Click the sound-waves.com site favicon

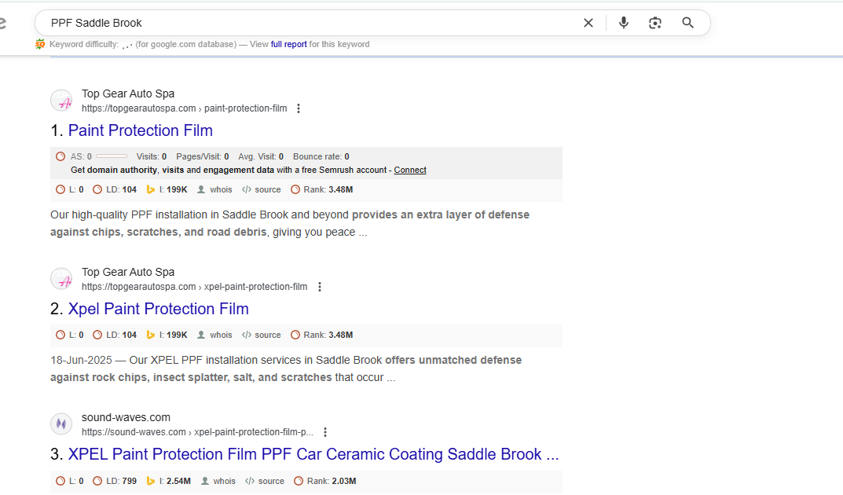tap(61, 424)
